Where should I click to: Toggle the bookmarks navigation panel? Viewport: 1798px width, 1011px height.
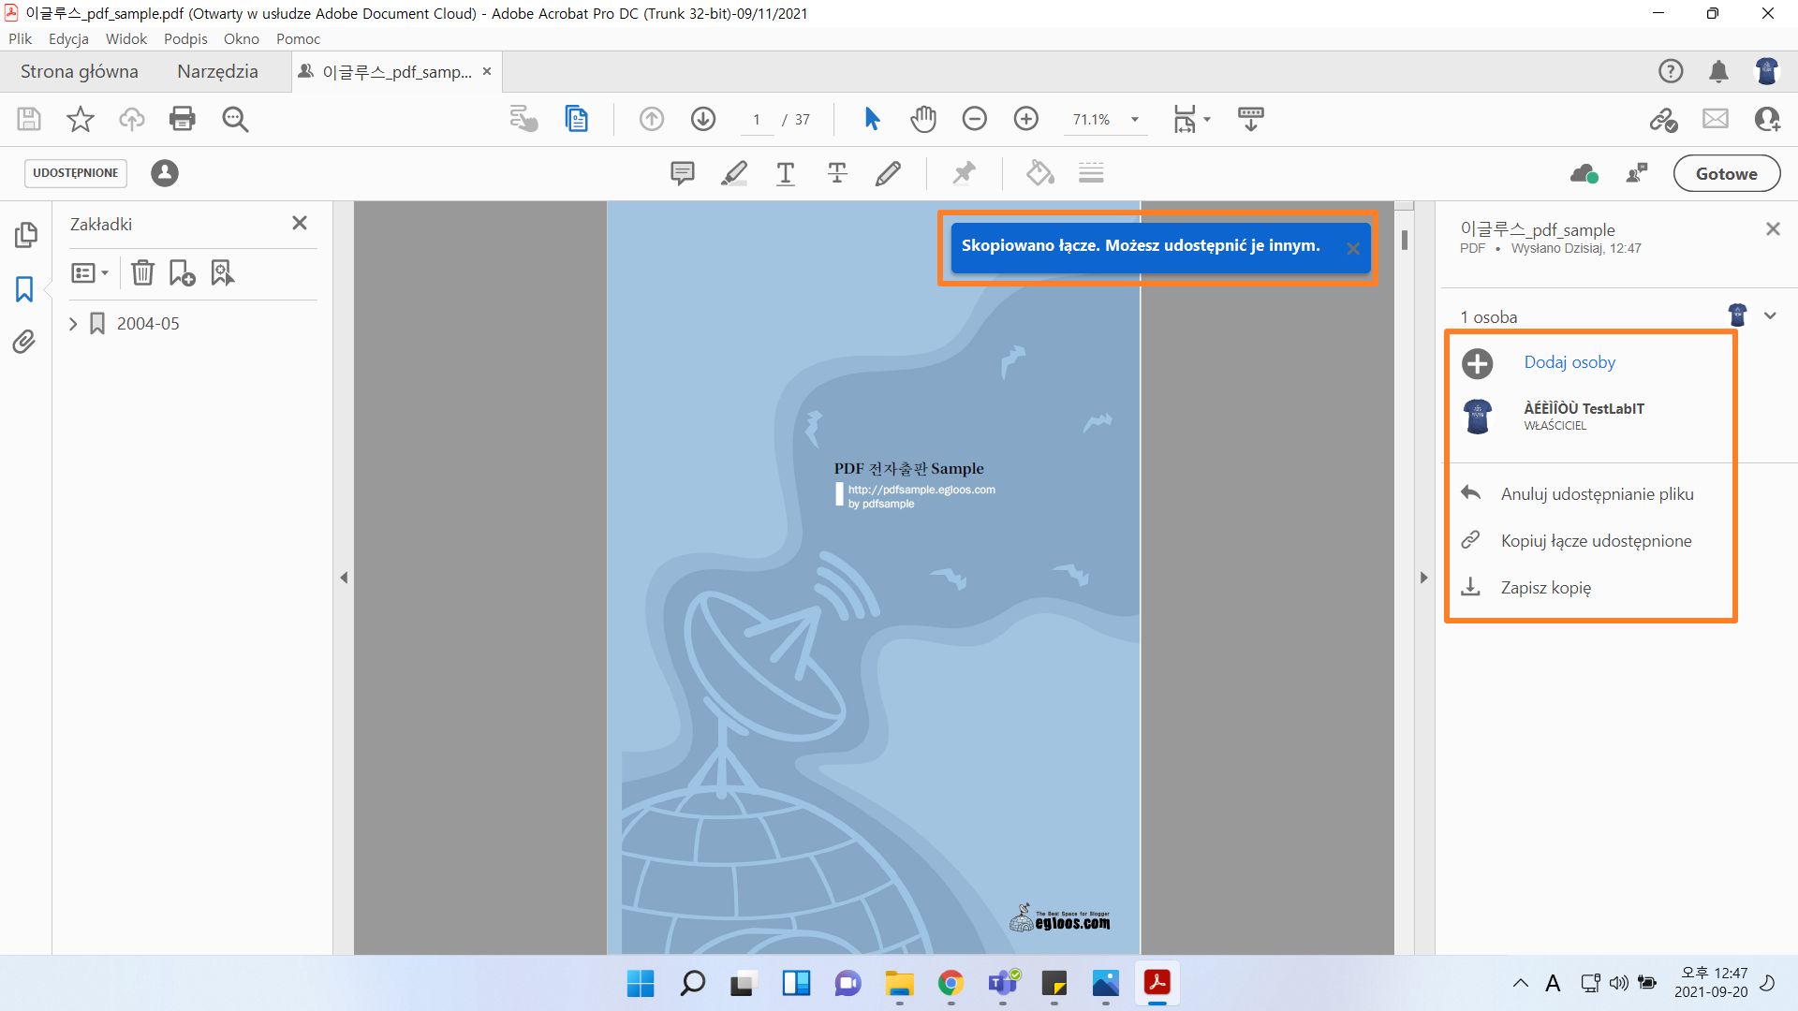click(x=24, y=289)
